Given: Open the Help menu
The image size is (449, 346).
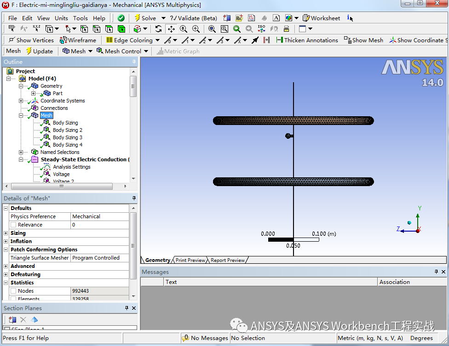Looking at the screenshot, I should (x=99, y=18).
